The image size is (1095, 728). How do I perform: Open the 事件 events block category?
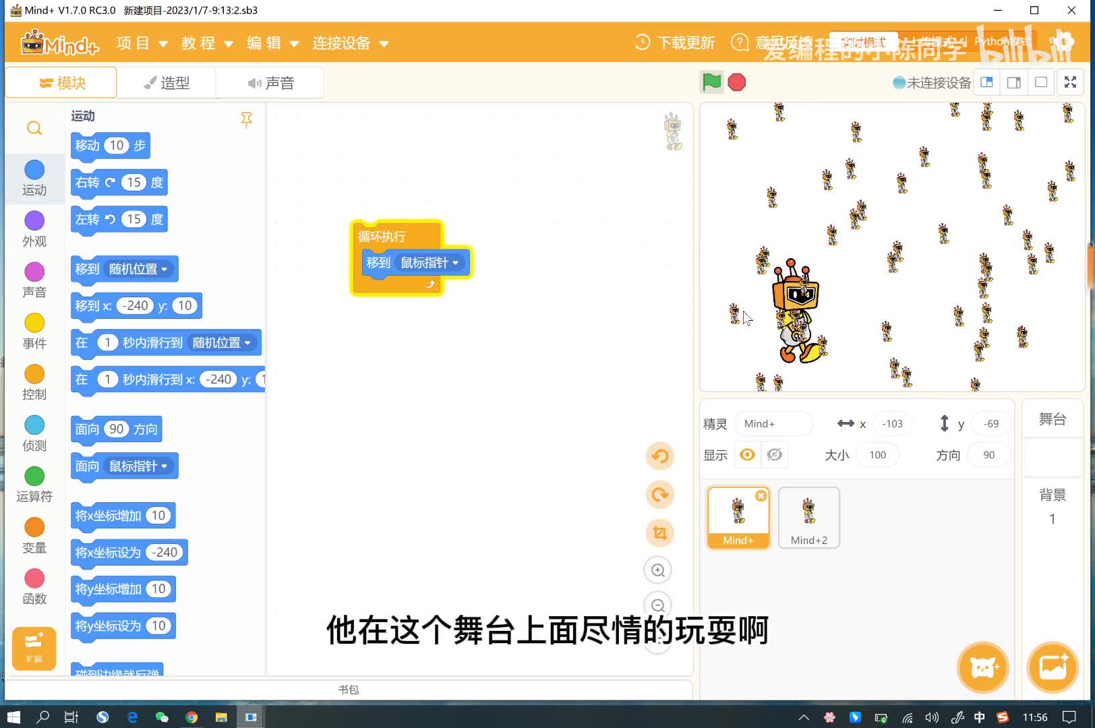tap(34, 332)
